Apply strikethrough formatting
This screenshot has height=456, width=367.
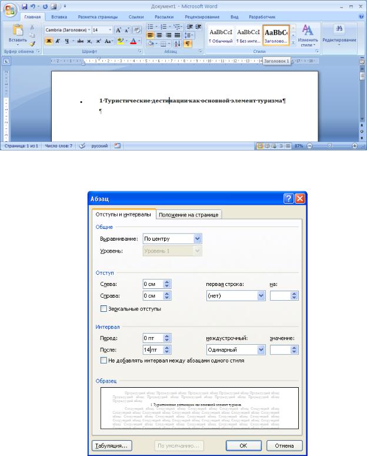click(x=80, y=41)
